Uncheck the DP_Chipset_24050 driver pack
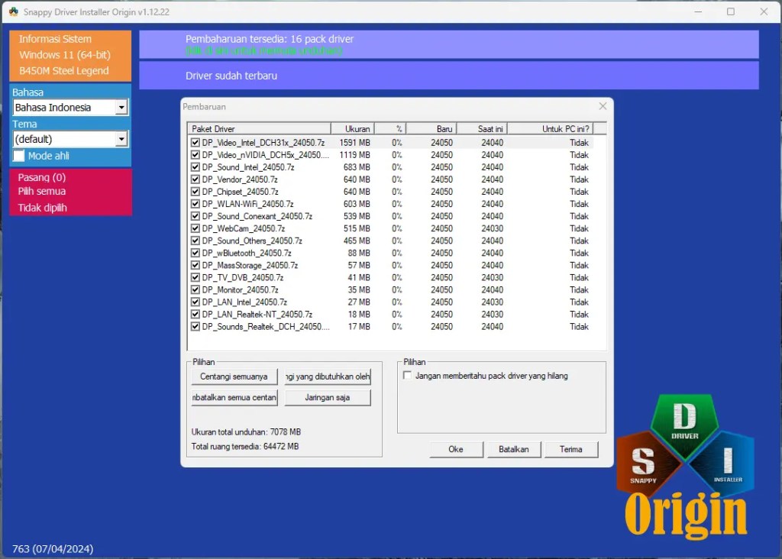782x559 pixels. (x=195, y=192)
